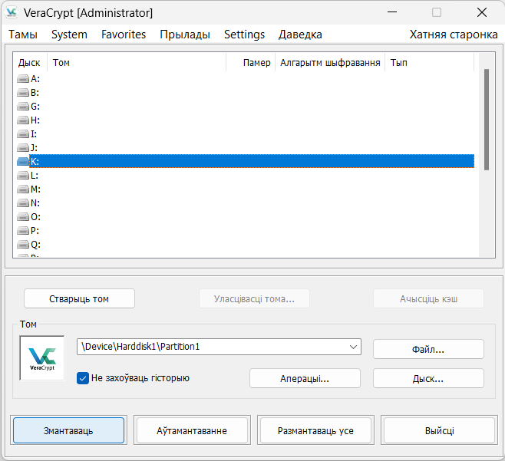
Task: Open the Settings menu
Action: click(x=245, y=35)
